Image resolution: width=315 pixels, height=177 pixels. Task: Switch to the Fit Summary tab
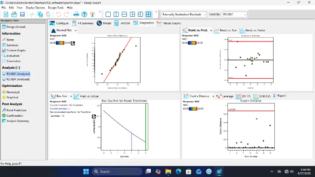[83, 23]
